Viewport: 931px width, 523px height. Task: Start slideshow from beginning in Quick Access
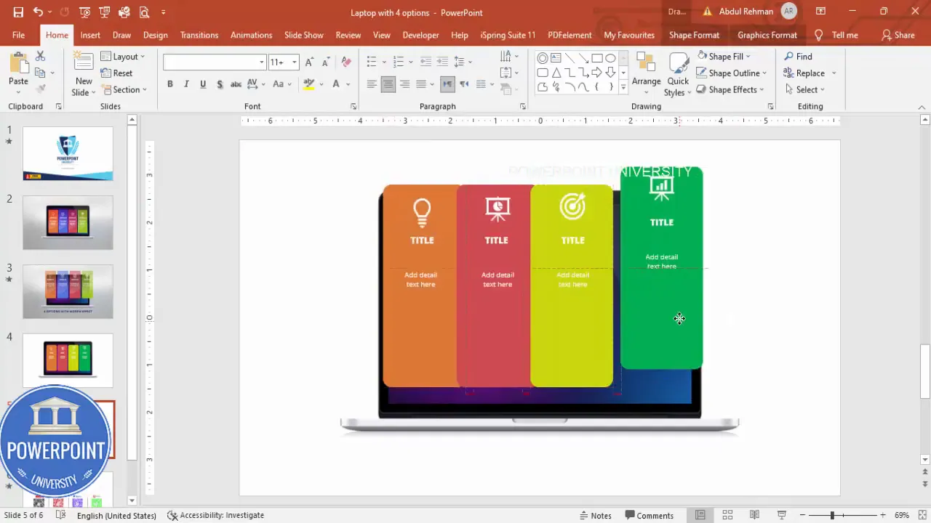(85, 12)
